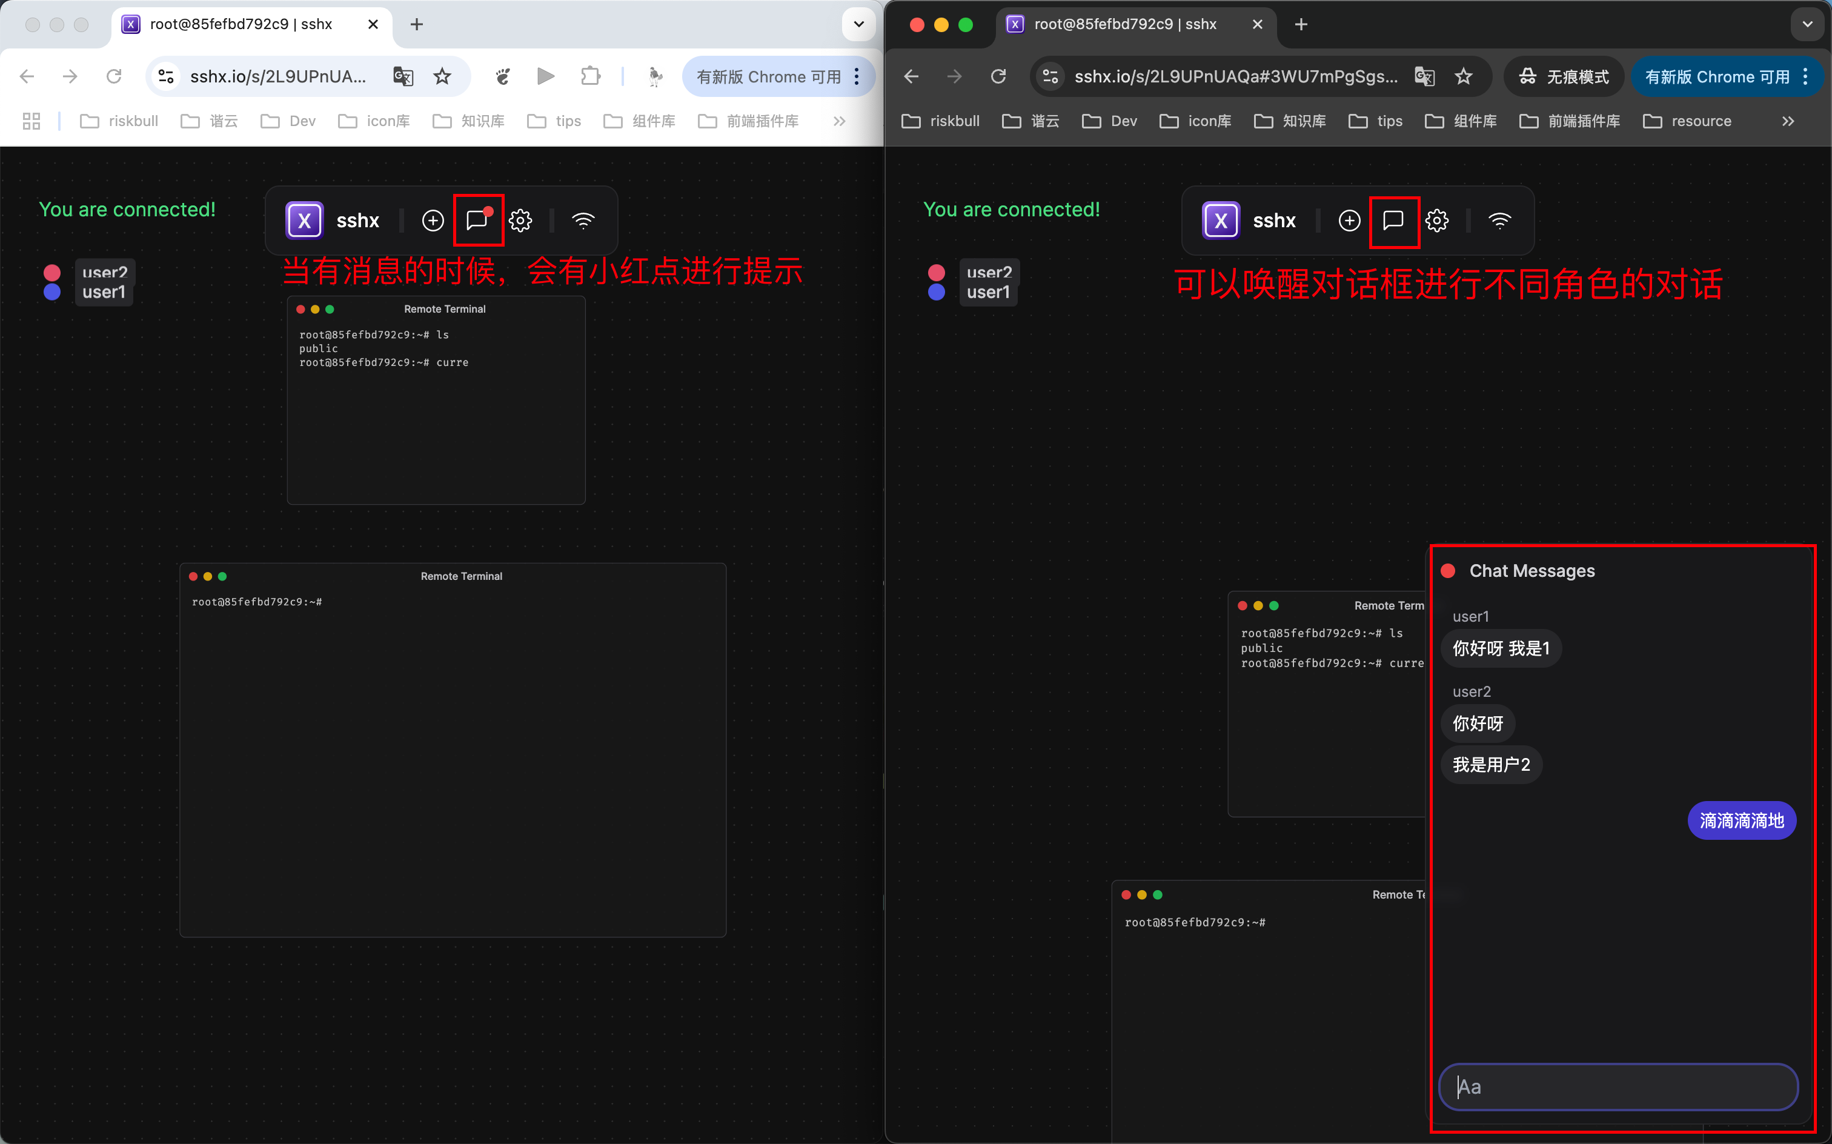Close Chat Messages panel with red dot

point(1449,571)
